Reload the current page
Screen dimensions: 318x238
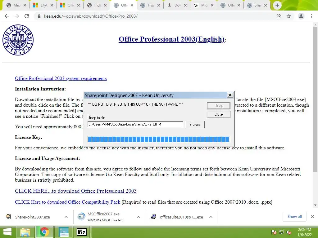coord(27,16)
